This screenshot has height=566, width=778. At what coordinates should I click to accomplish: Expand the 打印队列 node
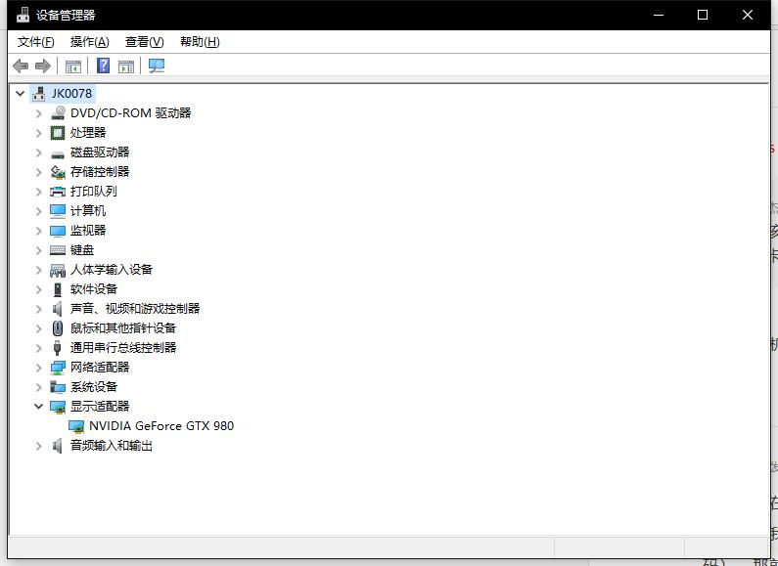click(39, 192)
